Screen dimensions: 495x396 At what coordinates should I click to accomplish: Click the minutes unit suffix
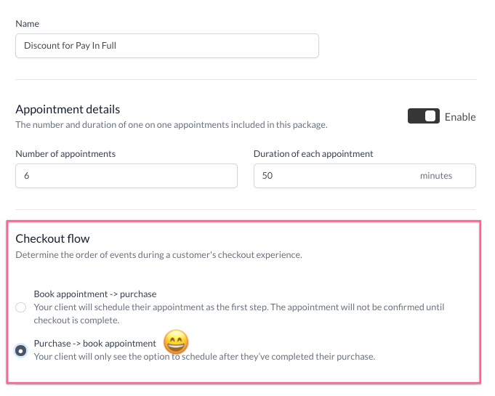[435, 176]
